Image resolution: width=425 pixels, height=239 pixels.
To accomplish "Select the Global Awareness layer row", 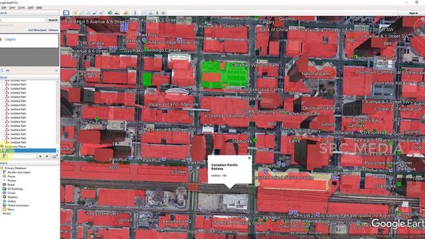I will [x=18, y=205].
